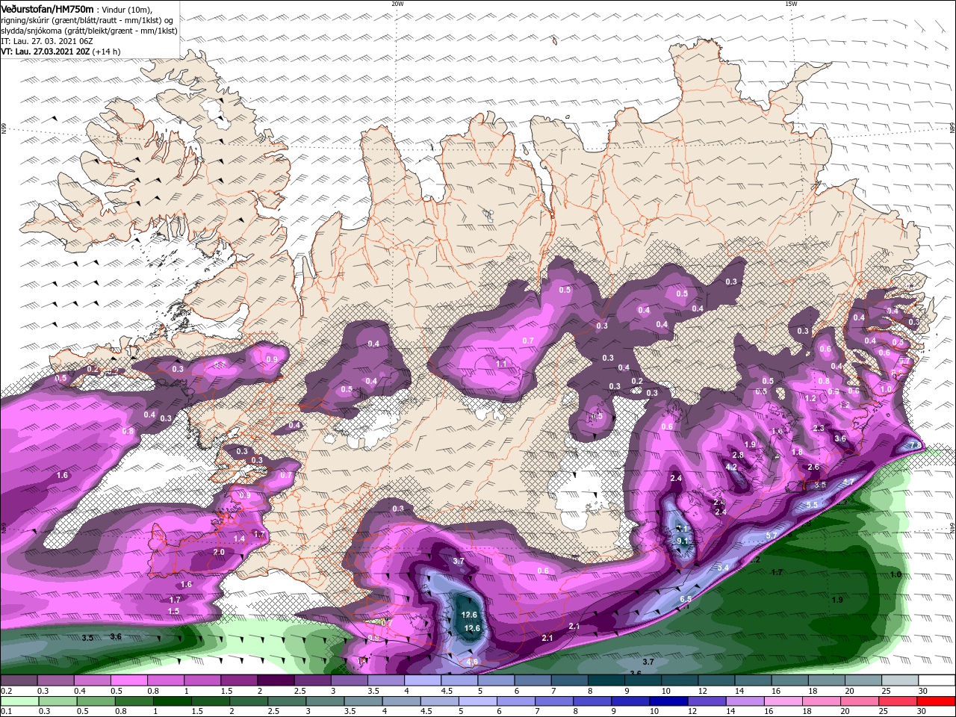Select the pale gray snow swatch labeled 25
This screenshot has height=717, width=956.
coord(900,680)
